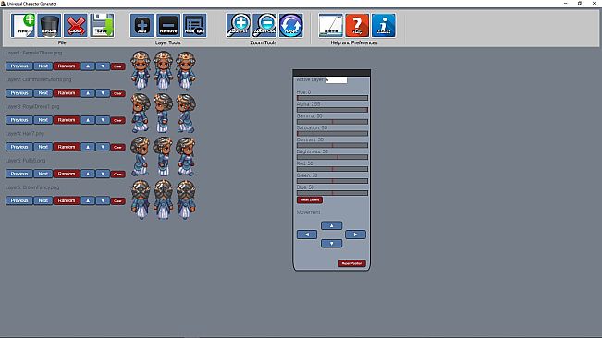Adjust the Hue slider
The height and width of the screenshot is (338, 602).
(x=332, y=98)
